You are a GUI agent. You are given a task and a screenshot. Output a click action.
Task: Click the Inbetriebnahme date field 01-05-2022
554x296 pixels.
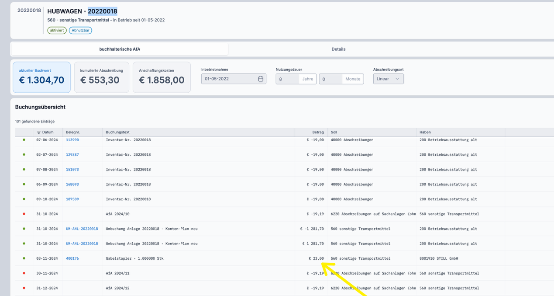tap(229, 79)
